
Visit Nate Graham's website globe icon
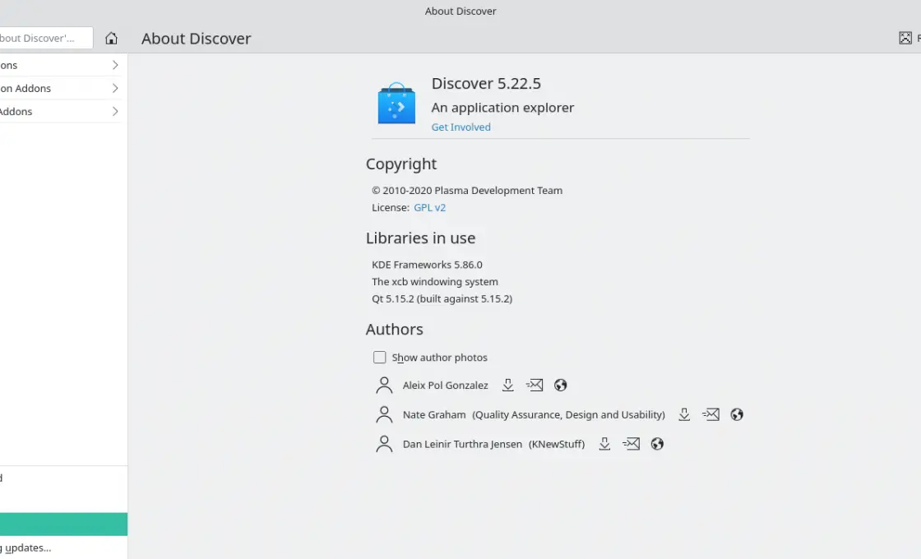(737, 414)
